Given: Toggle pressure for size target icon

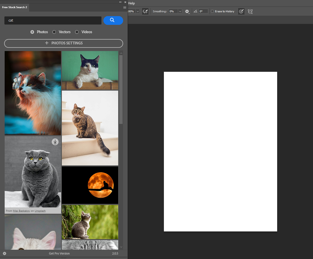Looking at the screenshot, I should pos(241,11).
